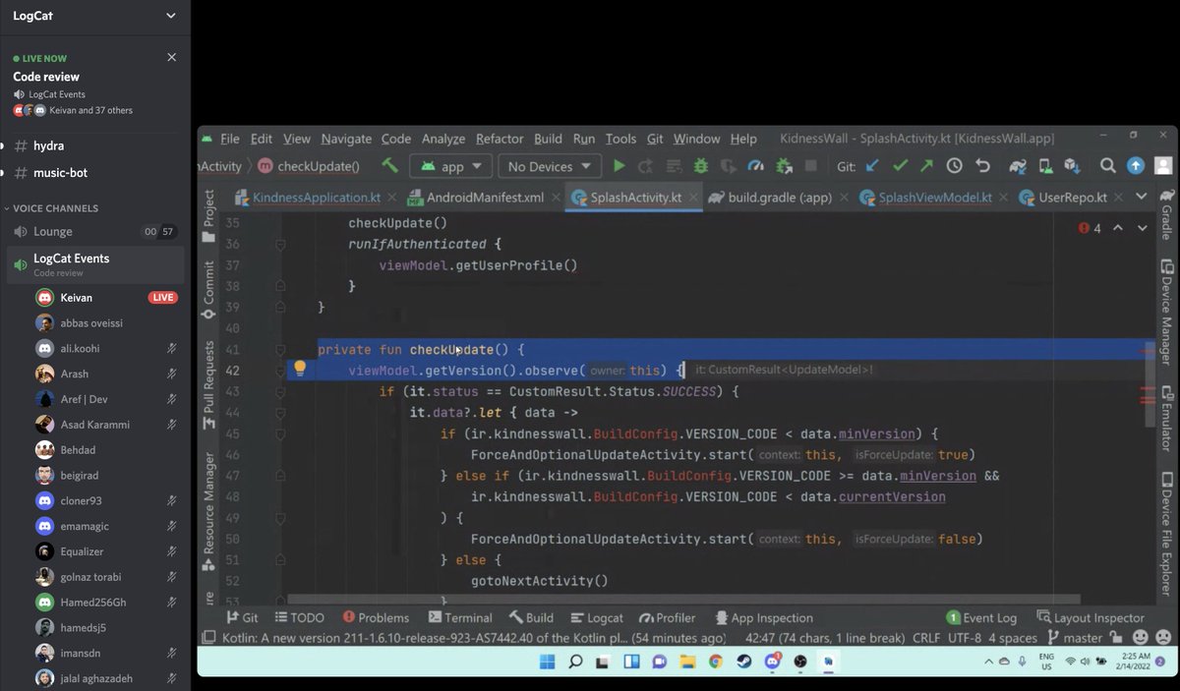Run the app with green play button
This screenshot has height=691, width=1180.
pos(619,166)
